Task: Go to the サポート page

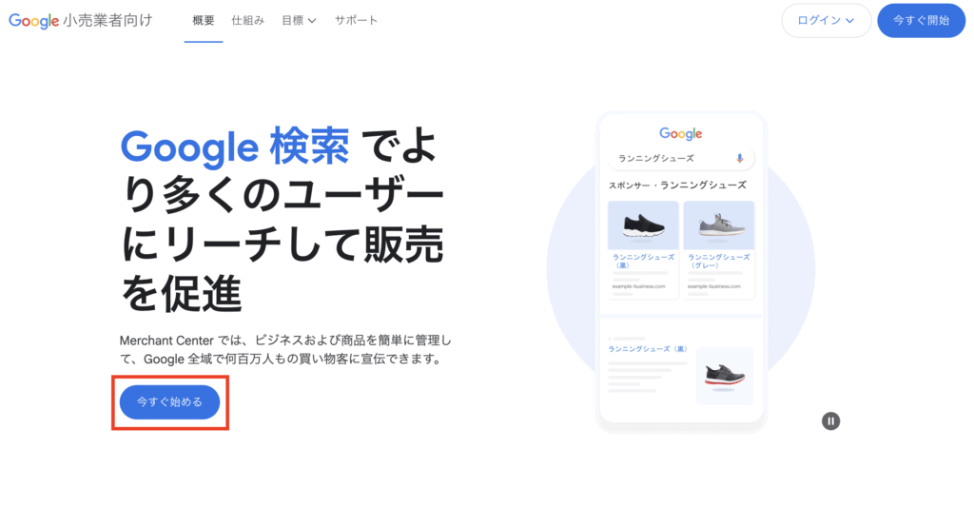Action: 356,21
